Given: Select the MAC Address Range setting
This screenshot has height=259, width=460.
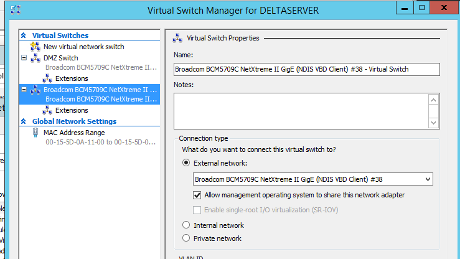Looking at the screenshot, I should point(74,133).
